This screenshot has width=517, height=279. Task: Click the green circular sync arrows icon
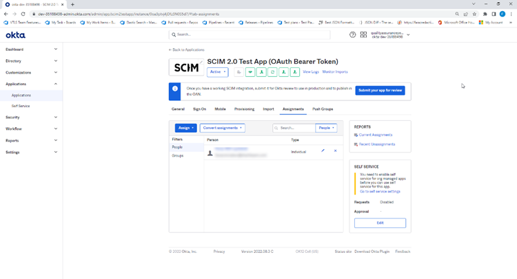point(272,72)
